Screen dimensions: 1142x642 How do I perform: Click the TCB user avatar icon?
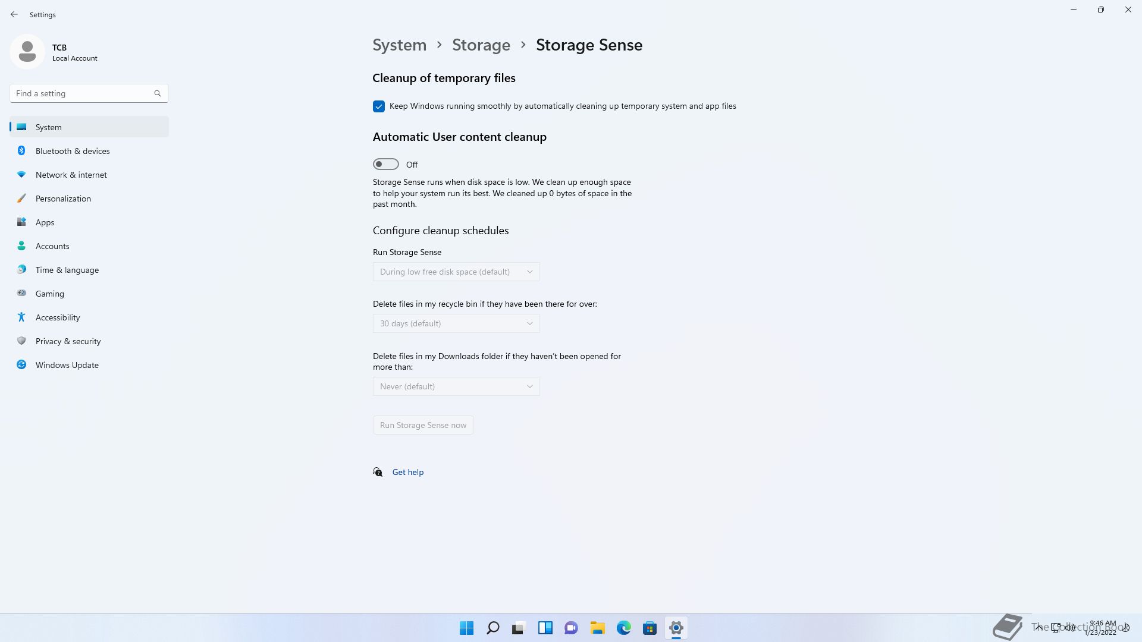pyautogui.click(x=27, y=52)
